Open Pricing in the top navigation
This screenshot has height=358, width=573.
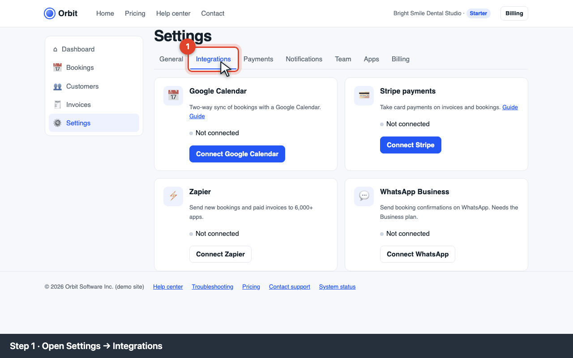point(135,13)
